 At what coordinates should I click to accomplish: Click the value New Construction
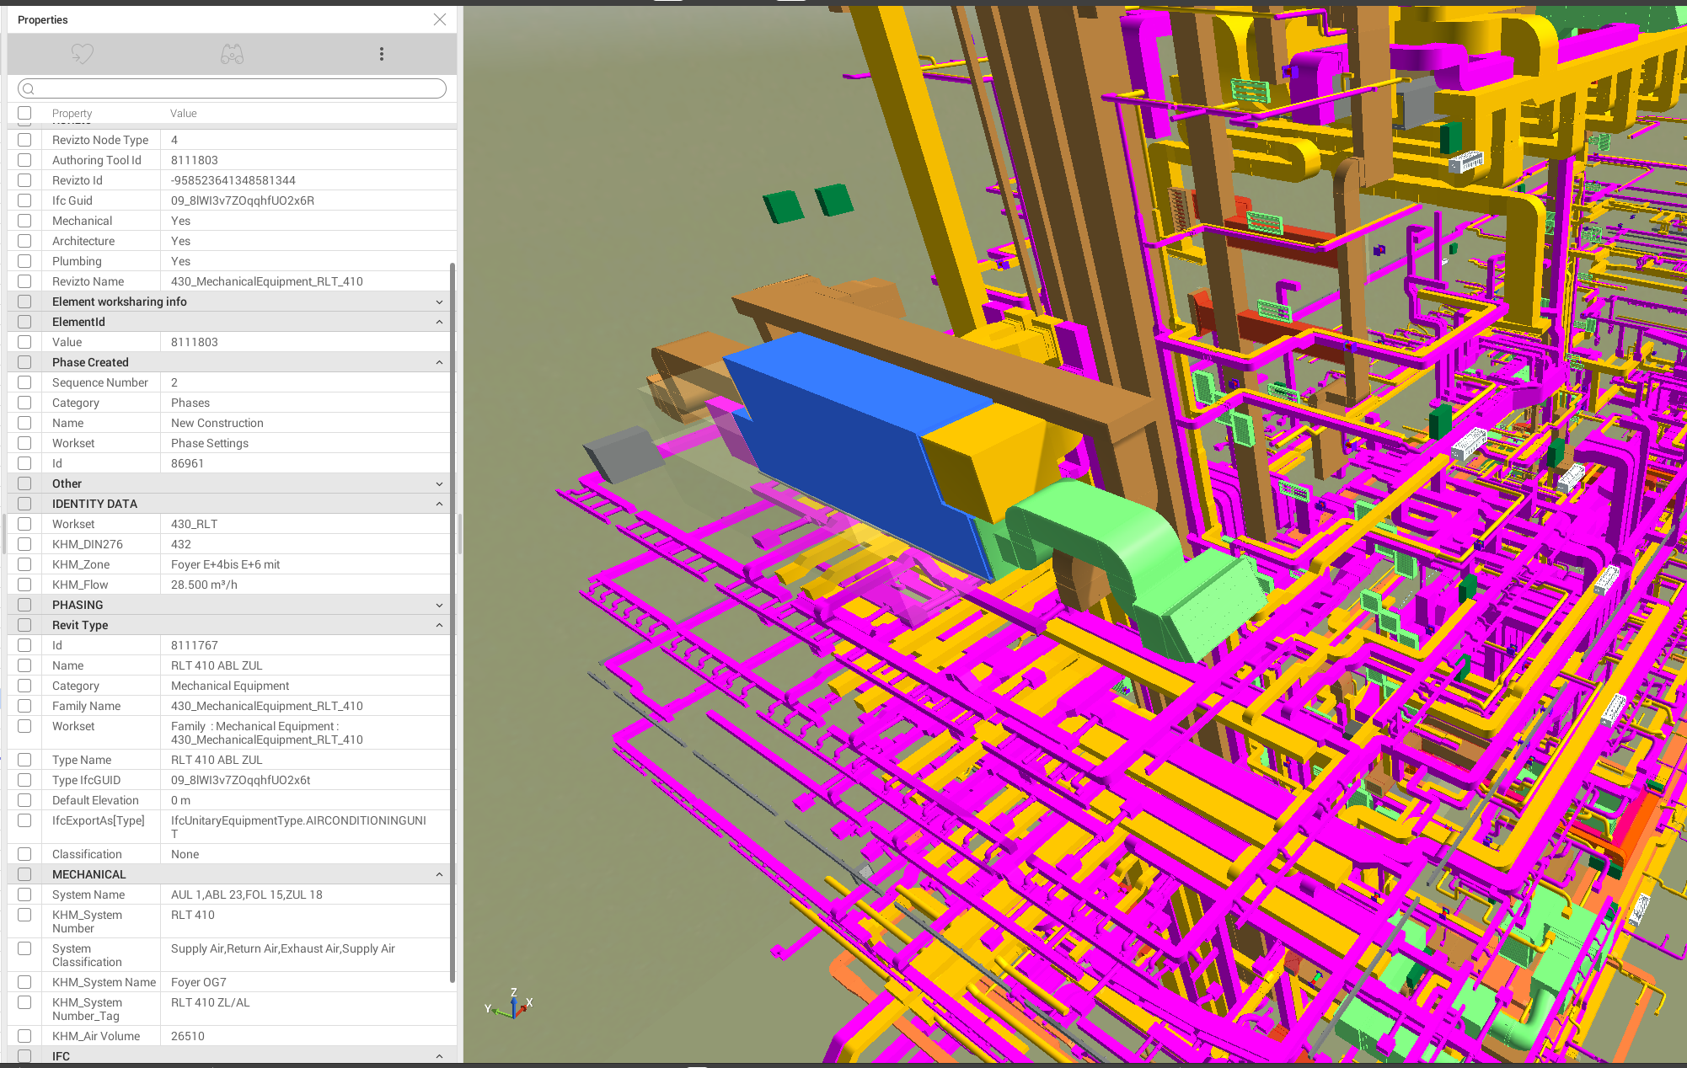pyautogui.click(x=217, y=423)
